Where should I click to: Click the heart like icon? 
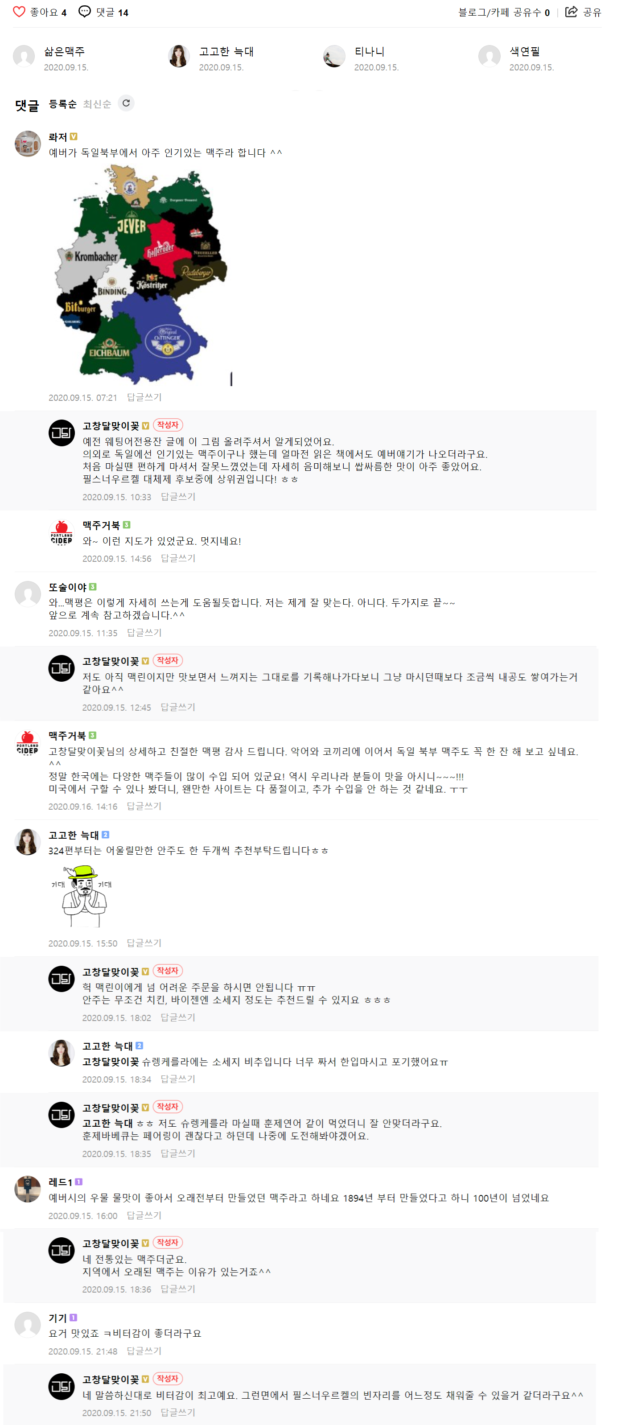(19, 12)
